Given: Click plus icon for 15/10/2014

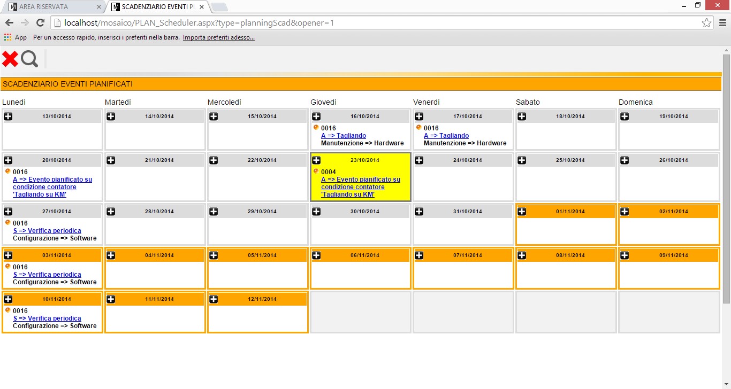Looking at the screenshot, I should [x=214, y=116].
